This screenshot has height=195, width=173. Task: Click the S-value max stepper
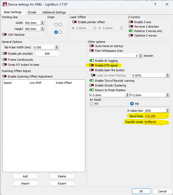[168, 110]
